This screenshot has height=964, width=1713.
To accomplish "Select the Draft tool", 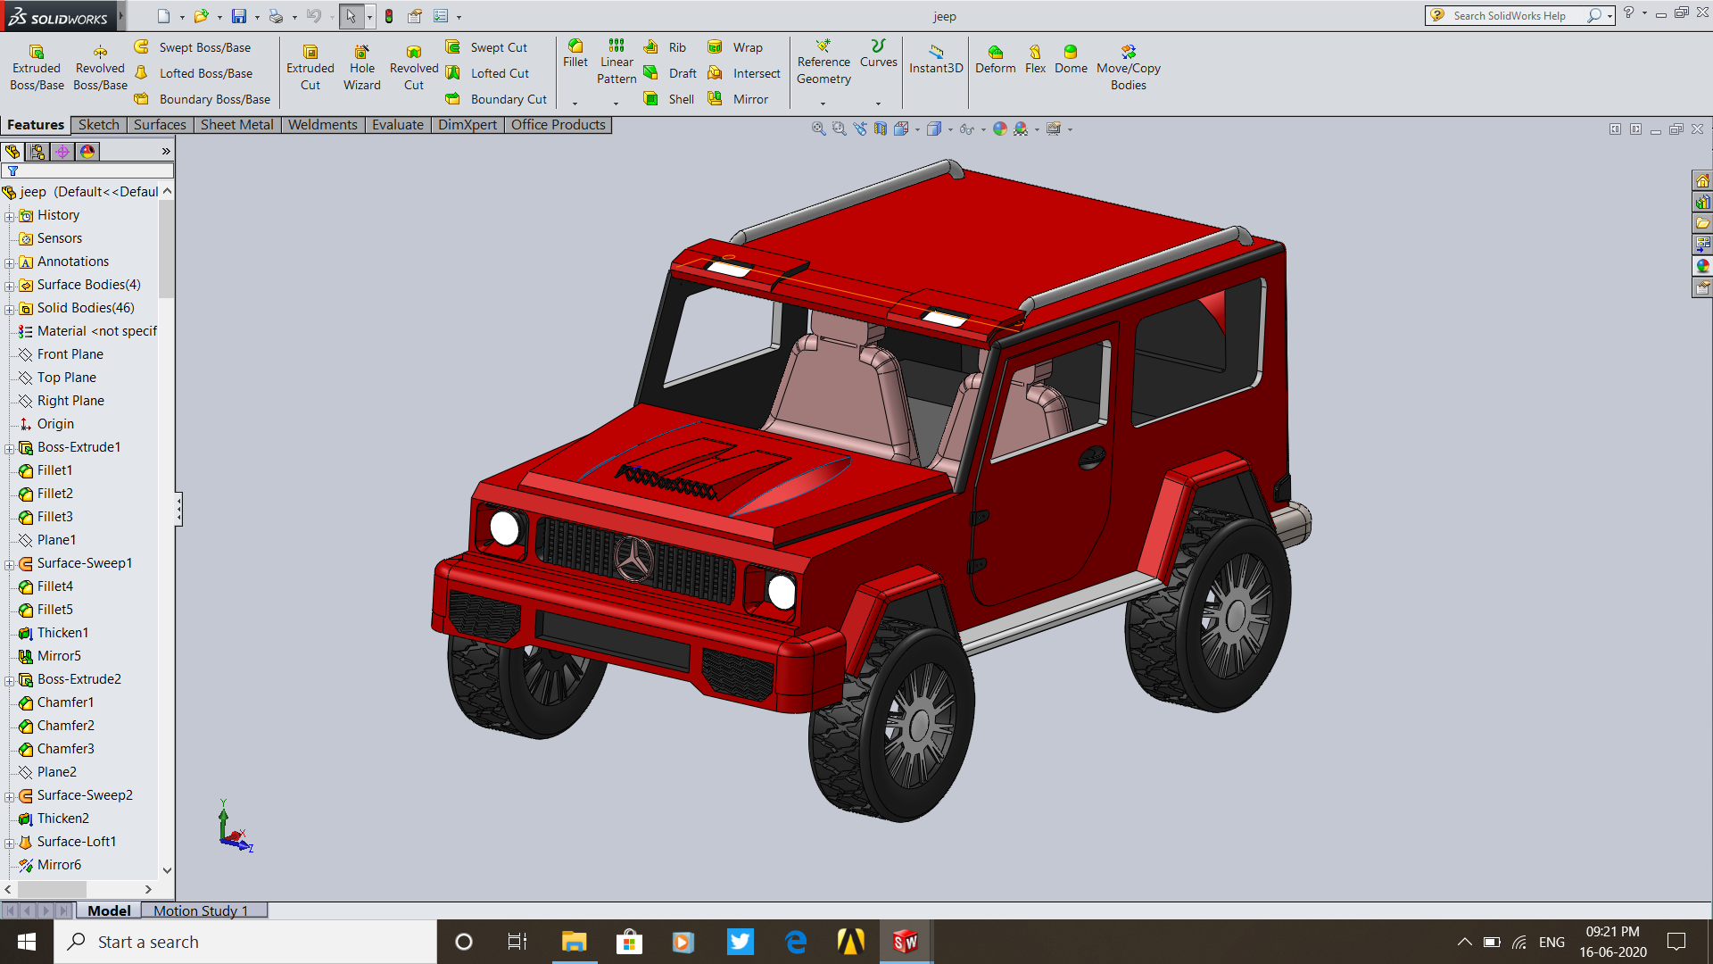I will [x=670, y=73].
